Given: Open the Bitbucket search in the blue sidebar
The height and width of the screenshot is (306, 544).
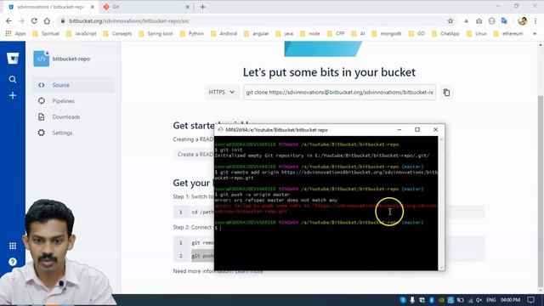Looking at the screenshot, I should coord(13,79).
